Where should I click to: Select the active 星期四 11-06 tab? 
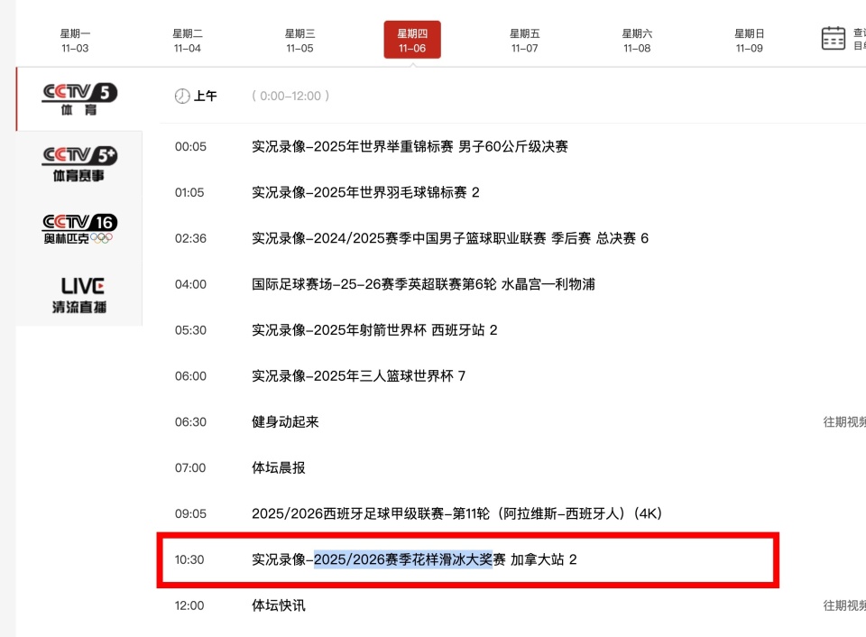coord(412,41)
